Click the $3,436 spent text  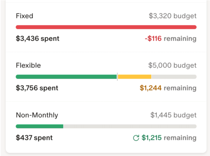37,38
